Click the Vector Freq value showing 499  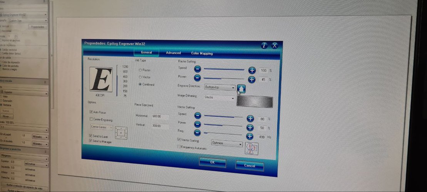262,137
